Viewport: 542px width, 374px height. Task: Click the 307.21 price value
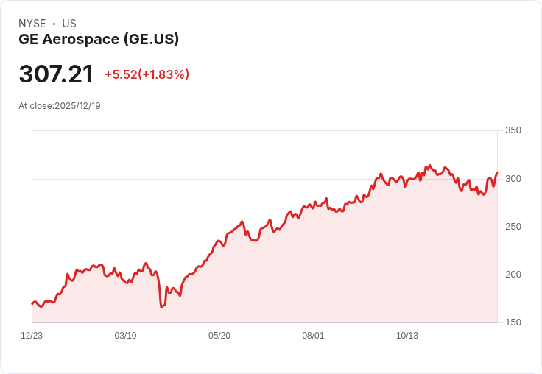point(56,74)
